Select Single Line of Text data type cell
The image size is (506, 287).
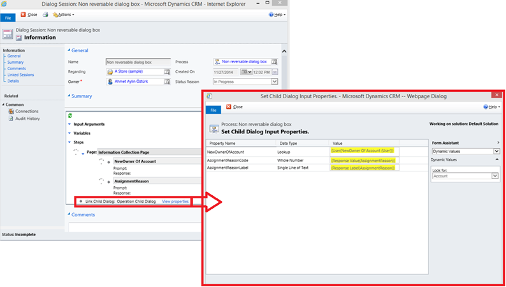(293, 168)
